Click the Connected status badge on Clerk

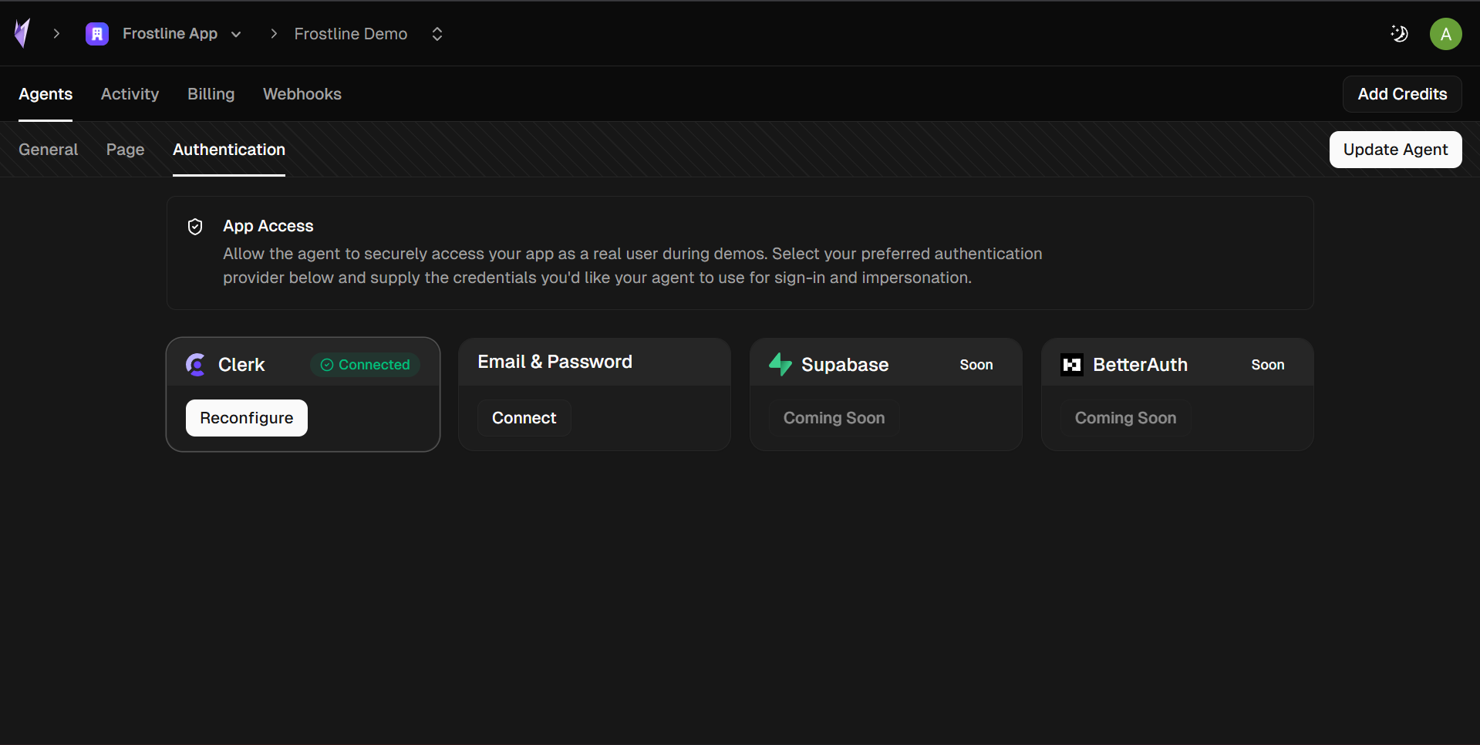pyautogui.click(x=365, y=365)
